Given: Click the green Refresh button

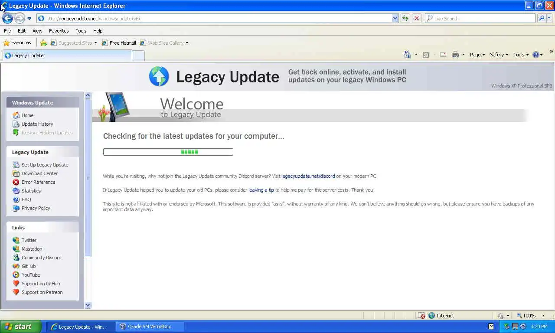Looking at the screenshot, I should 405,18.
